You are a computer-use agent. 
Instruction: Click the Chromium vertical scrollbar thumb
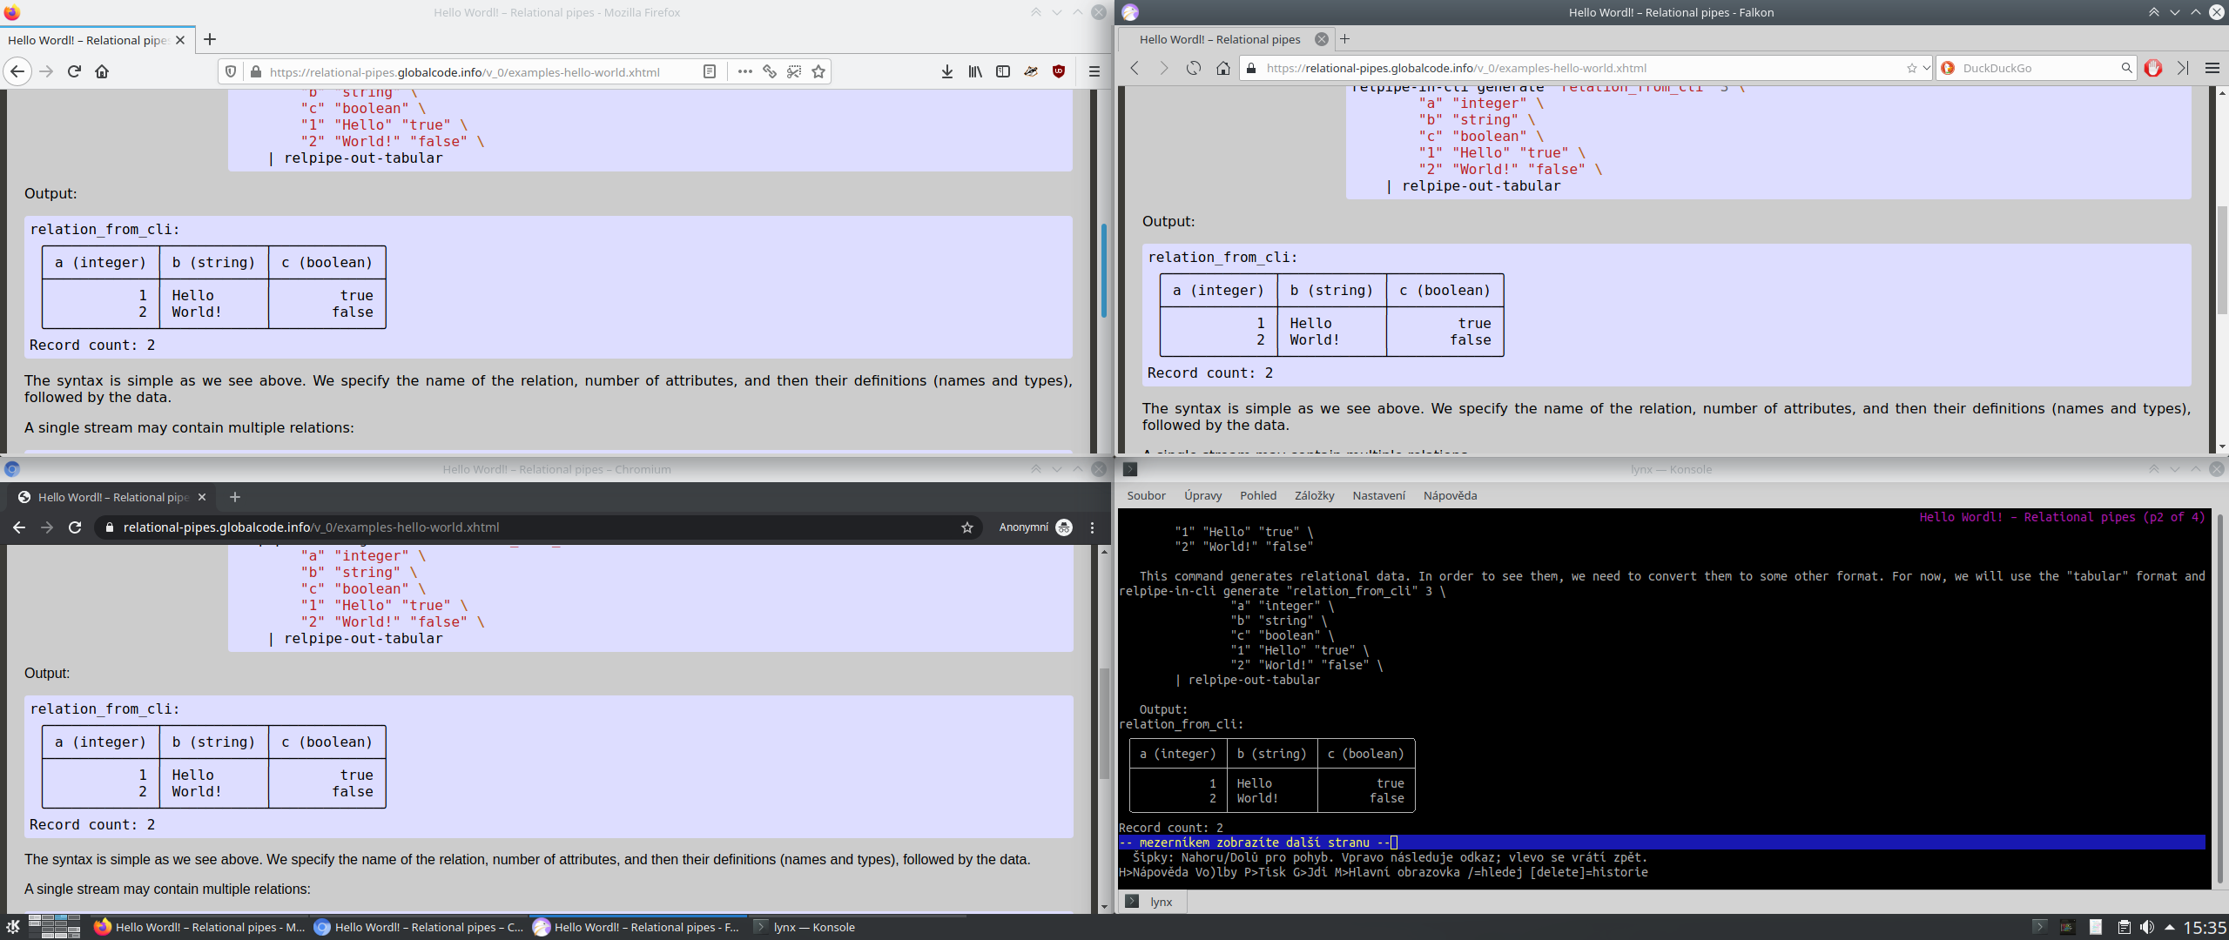click(1104, 724)
